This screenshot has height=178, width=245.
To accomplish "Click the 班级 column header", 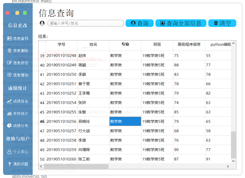I will (157, 44).
